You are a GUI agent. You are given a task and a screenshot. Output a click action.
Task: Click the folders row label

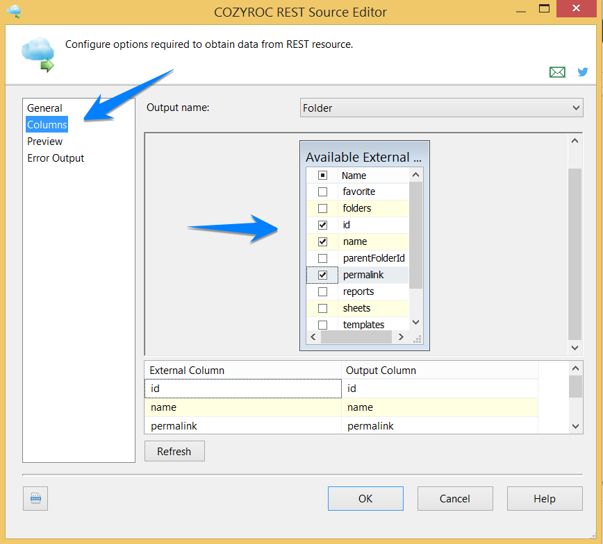357,208
